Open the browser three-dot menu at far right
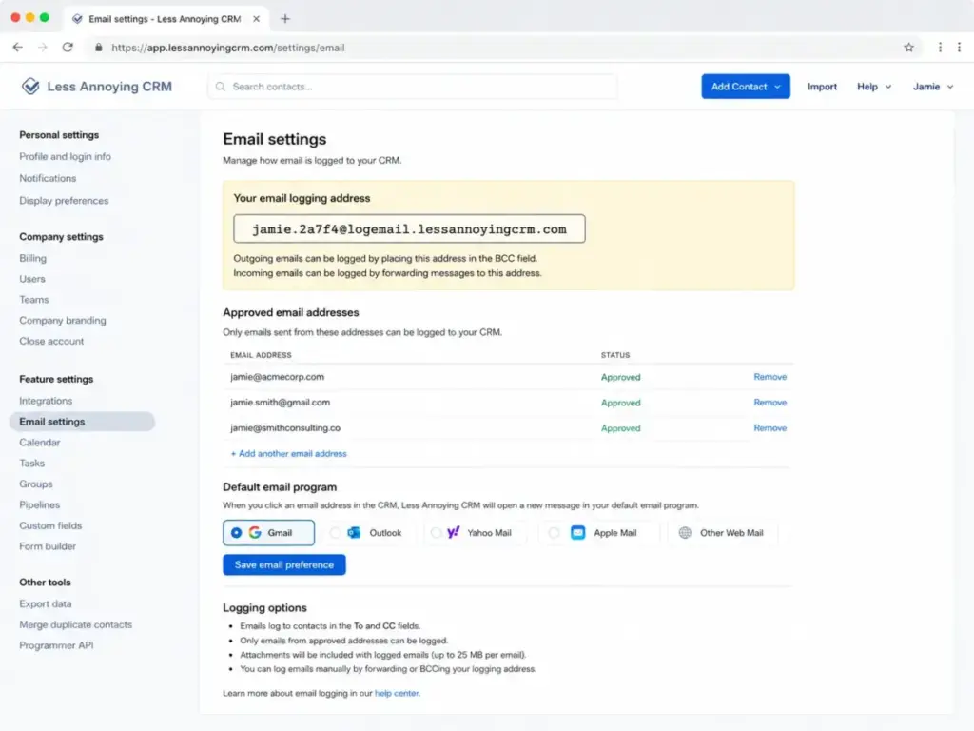The height and width of the screenshot is (731, 974). (x=959, y=48)
